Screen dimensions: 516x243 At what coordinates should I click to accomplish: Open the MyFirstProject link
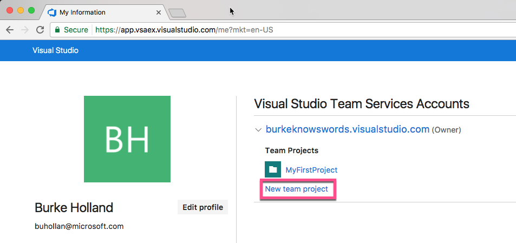tap(311, 170)
